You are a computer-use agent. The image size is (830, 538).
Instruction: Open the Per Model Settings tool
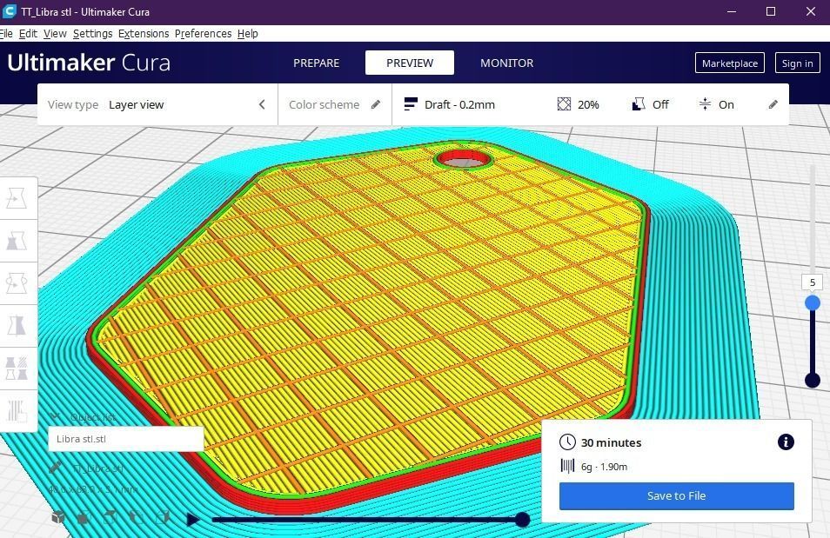pos(17,369)
